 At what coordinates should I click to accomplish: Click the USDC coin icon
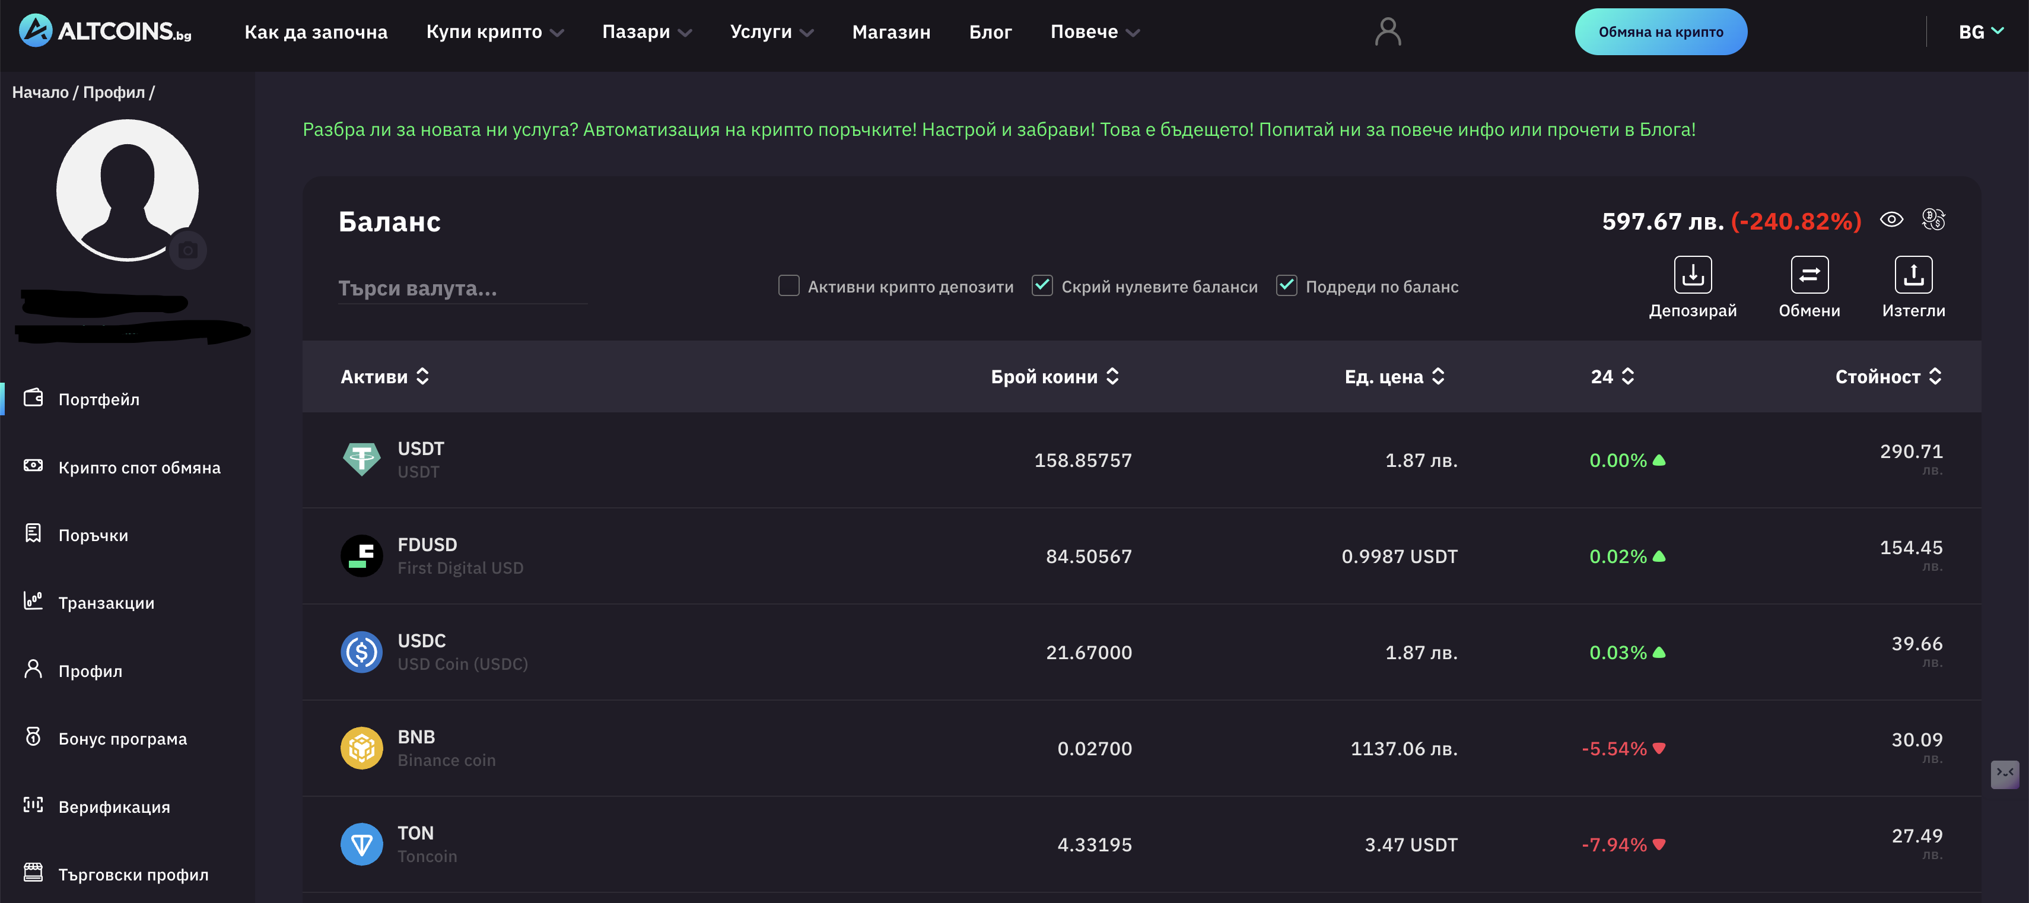[361, 653]
